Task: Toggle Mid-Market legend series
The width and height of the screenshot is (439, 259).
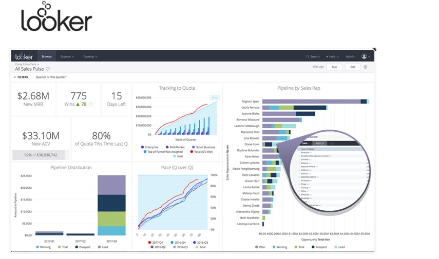Action: coord(175,147)
